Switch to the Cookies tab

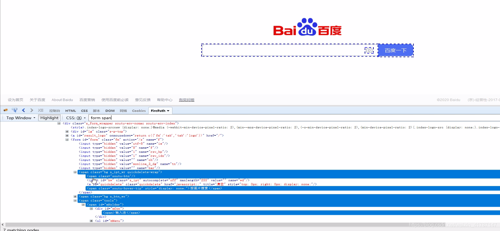(x=139, y=111)
